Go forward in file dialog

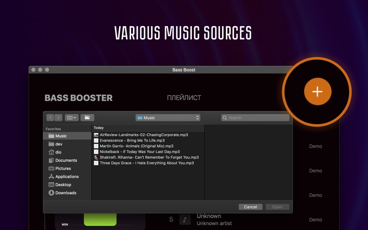tap(58, 118)
